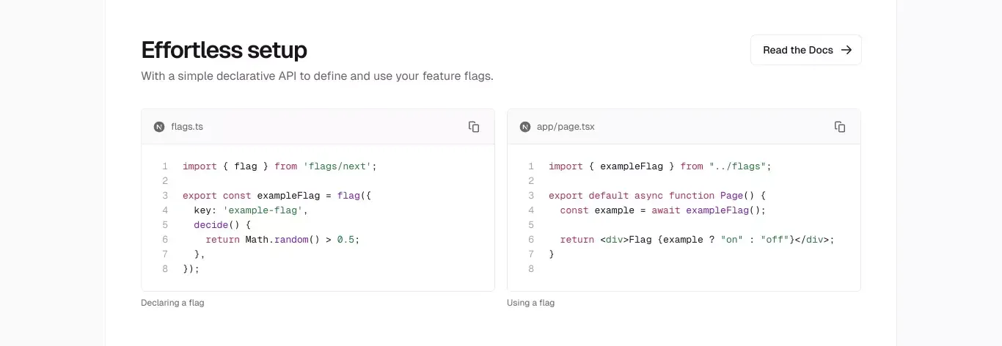The height and width of the screenshot is (346, 1002).
Task: Click the 0.5 number in flags.ts
Action: 345,240
